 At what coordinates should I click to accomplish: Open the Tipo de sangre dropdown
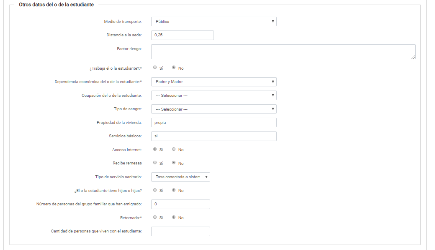(214, 109)
